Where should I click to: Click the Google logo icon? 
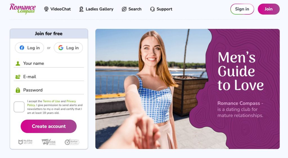pos(61,48)
